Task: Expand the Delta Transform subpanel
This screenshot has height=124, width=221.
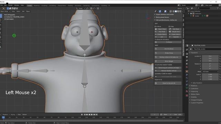Action: point(197,83)
